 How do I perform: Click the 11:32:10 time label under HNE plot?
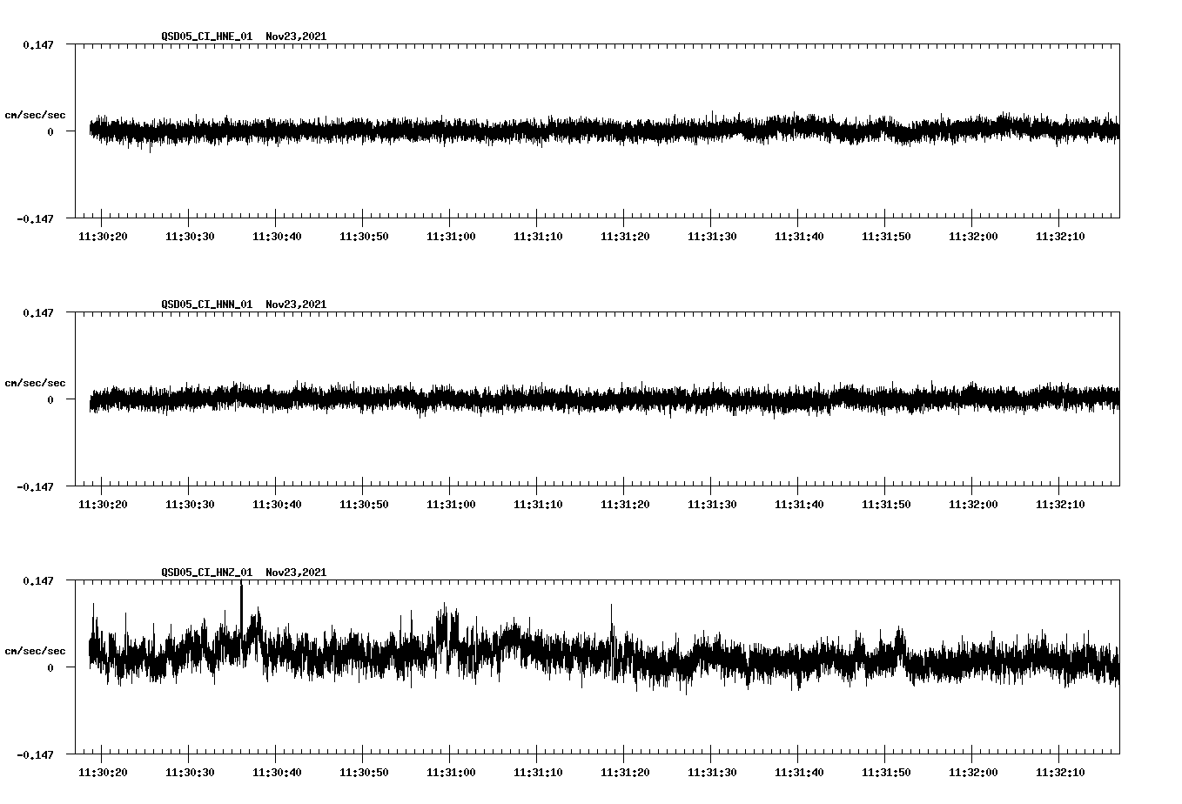[x=1060, y=237]
